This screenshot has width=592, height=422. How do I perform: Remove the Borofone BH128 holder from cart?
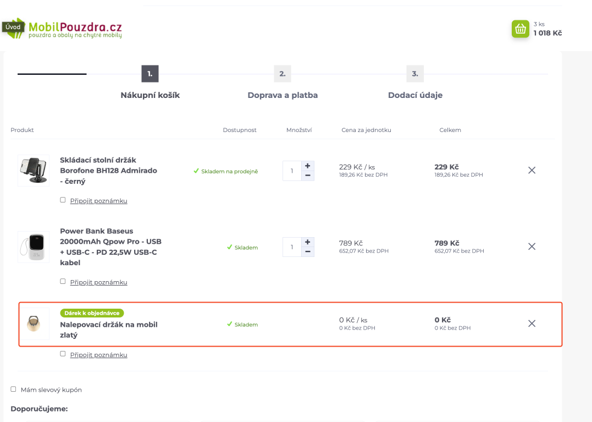pyautogui.click(x=532, y=171)
